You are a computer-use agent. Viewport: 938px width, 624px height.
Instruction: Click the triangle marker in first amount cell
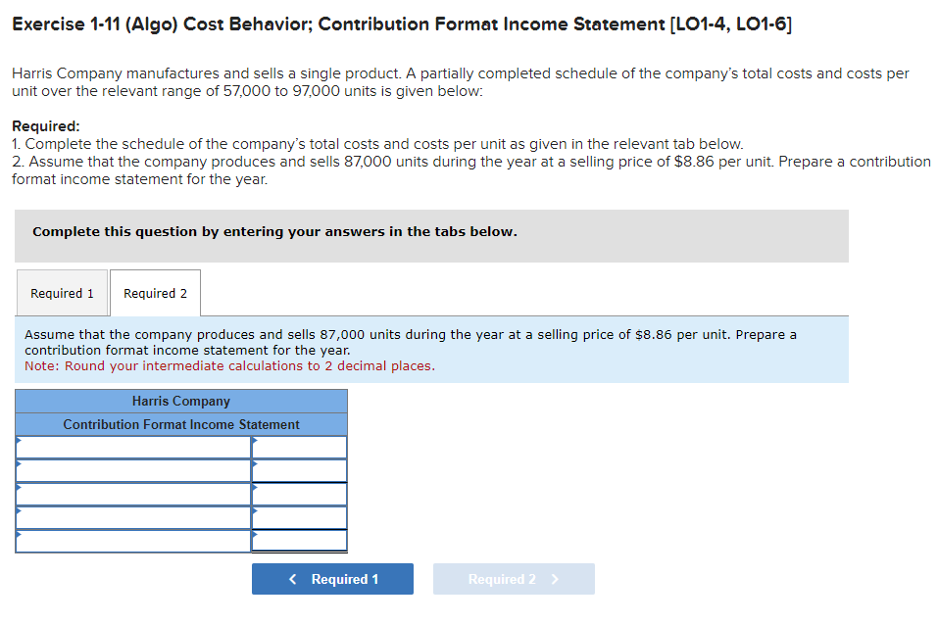click(256, 442)
